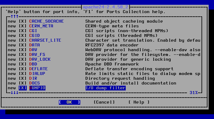Click the Cancel button
This screenshot has height=119, width=214.
click(104, 102)
